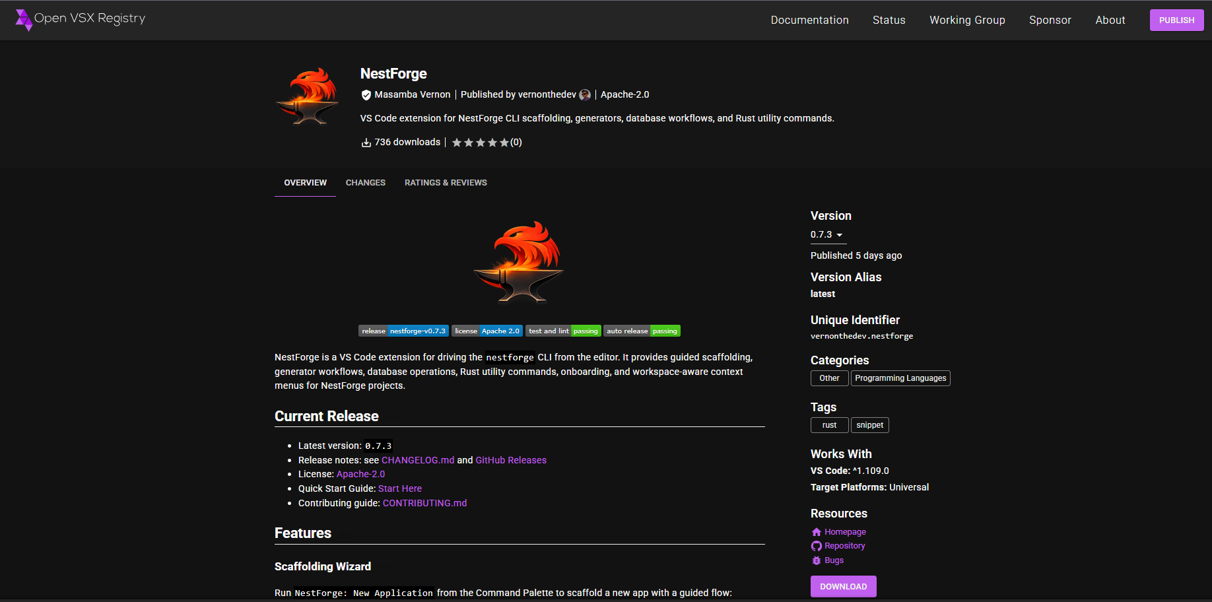Click the Repository GitHub icon
The height and width of the screenshot is (602, 1212).
[x=817, y=546]
